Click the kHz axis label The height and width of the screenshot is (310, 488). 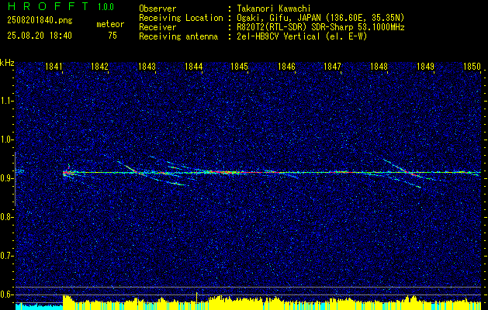pyautogui.click(x=7, y=63)
